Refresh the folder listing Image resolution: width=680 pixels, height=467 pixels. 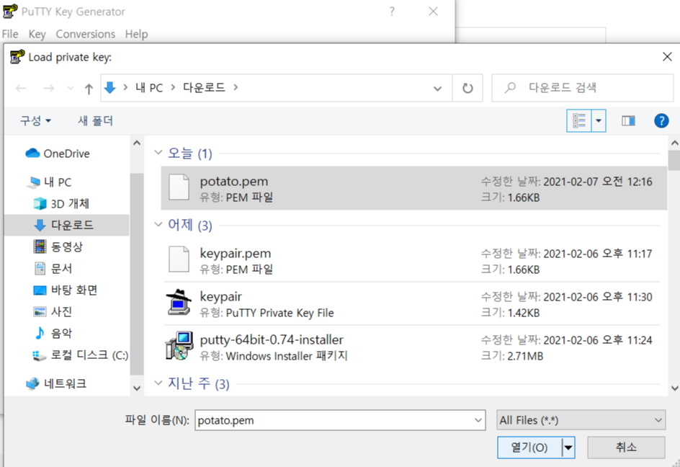point(467,88)
